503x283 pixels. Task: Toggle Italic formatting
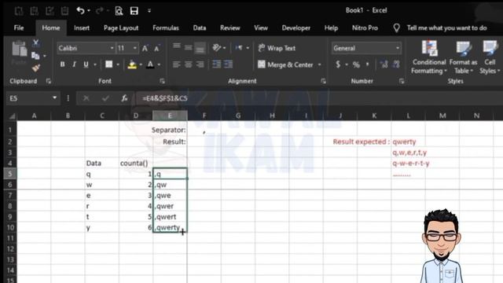point(74,64)
